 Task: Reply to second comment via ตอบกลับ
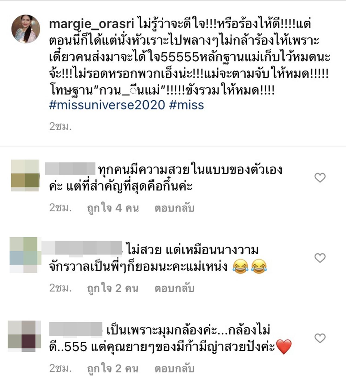coord(174,288)
